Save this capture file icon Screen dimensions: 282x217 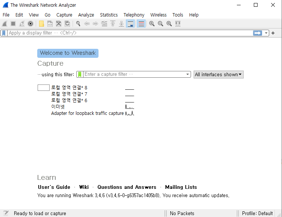[x=50, y=24]
